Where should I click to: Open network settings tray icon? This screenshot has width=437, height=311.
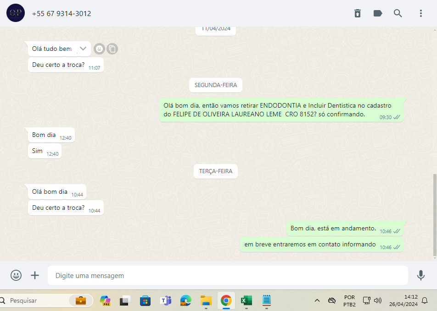pos(366,301)
